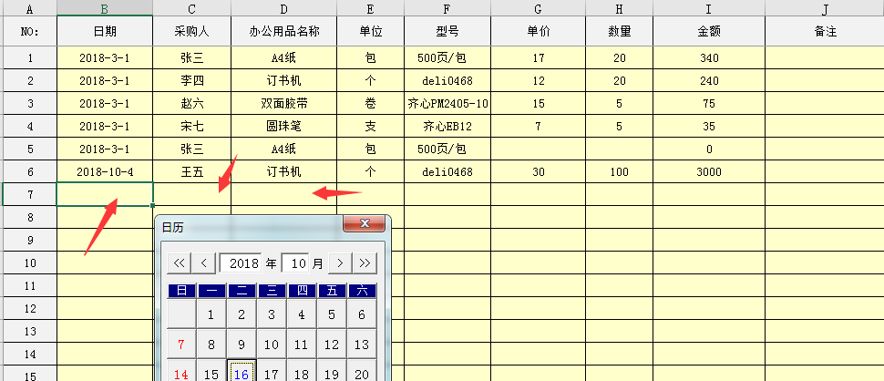The image size is (884, 381).
Task: Pick day 4 in the calendar
Action: coord(302,314)
